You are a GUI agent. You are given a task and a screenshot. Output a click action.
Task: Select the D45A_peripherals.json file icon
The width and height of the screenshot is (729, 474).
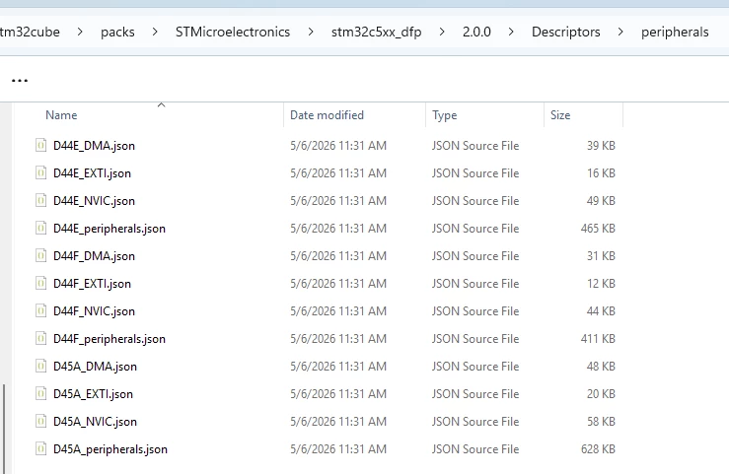point(40,449)
